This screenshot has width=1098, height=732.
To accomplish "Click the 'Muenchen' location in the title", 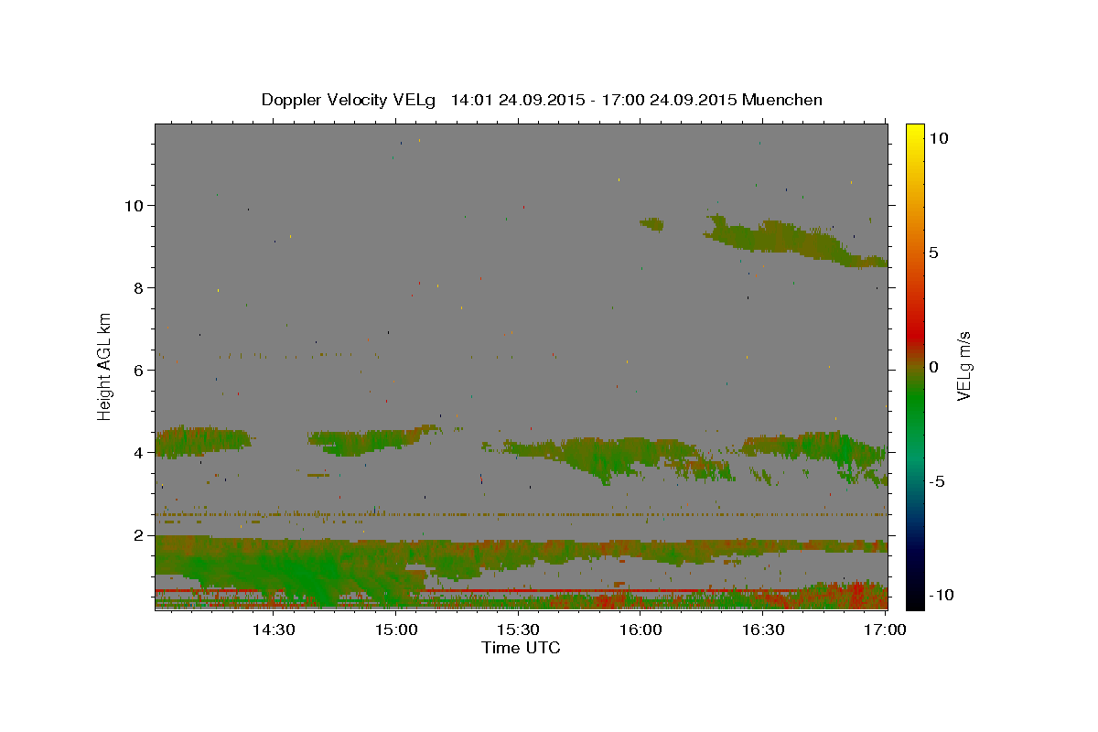I will (x=782, y=100).
